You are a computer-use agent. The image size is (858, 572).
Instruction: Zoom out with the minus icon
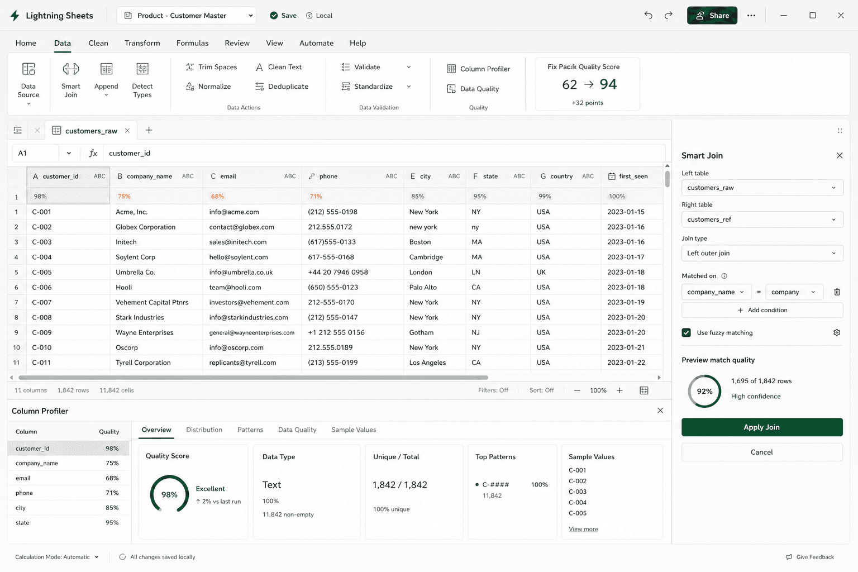pyautogui.click(x=577, y=390)
